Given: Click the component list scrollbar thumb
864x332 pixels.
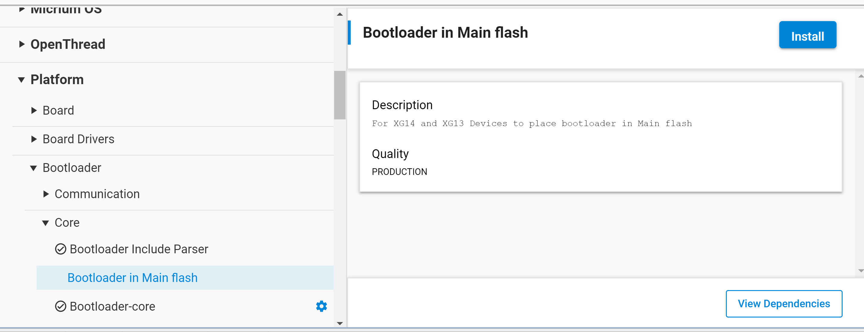Looking at the screenshot, I should (x=340, y=95).
